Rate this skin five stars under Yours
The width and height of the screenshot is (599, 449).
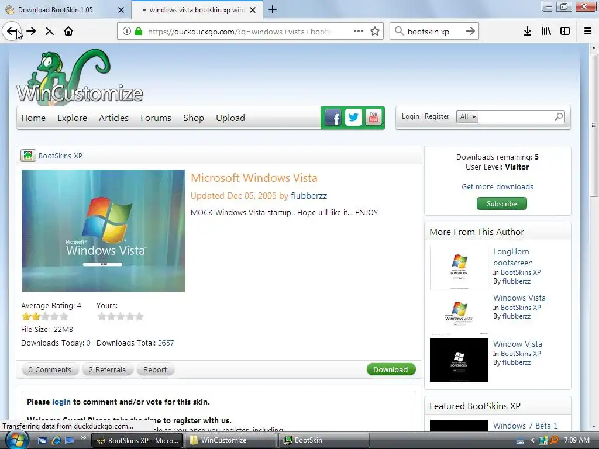(x=139, y=316)
